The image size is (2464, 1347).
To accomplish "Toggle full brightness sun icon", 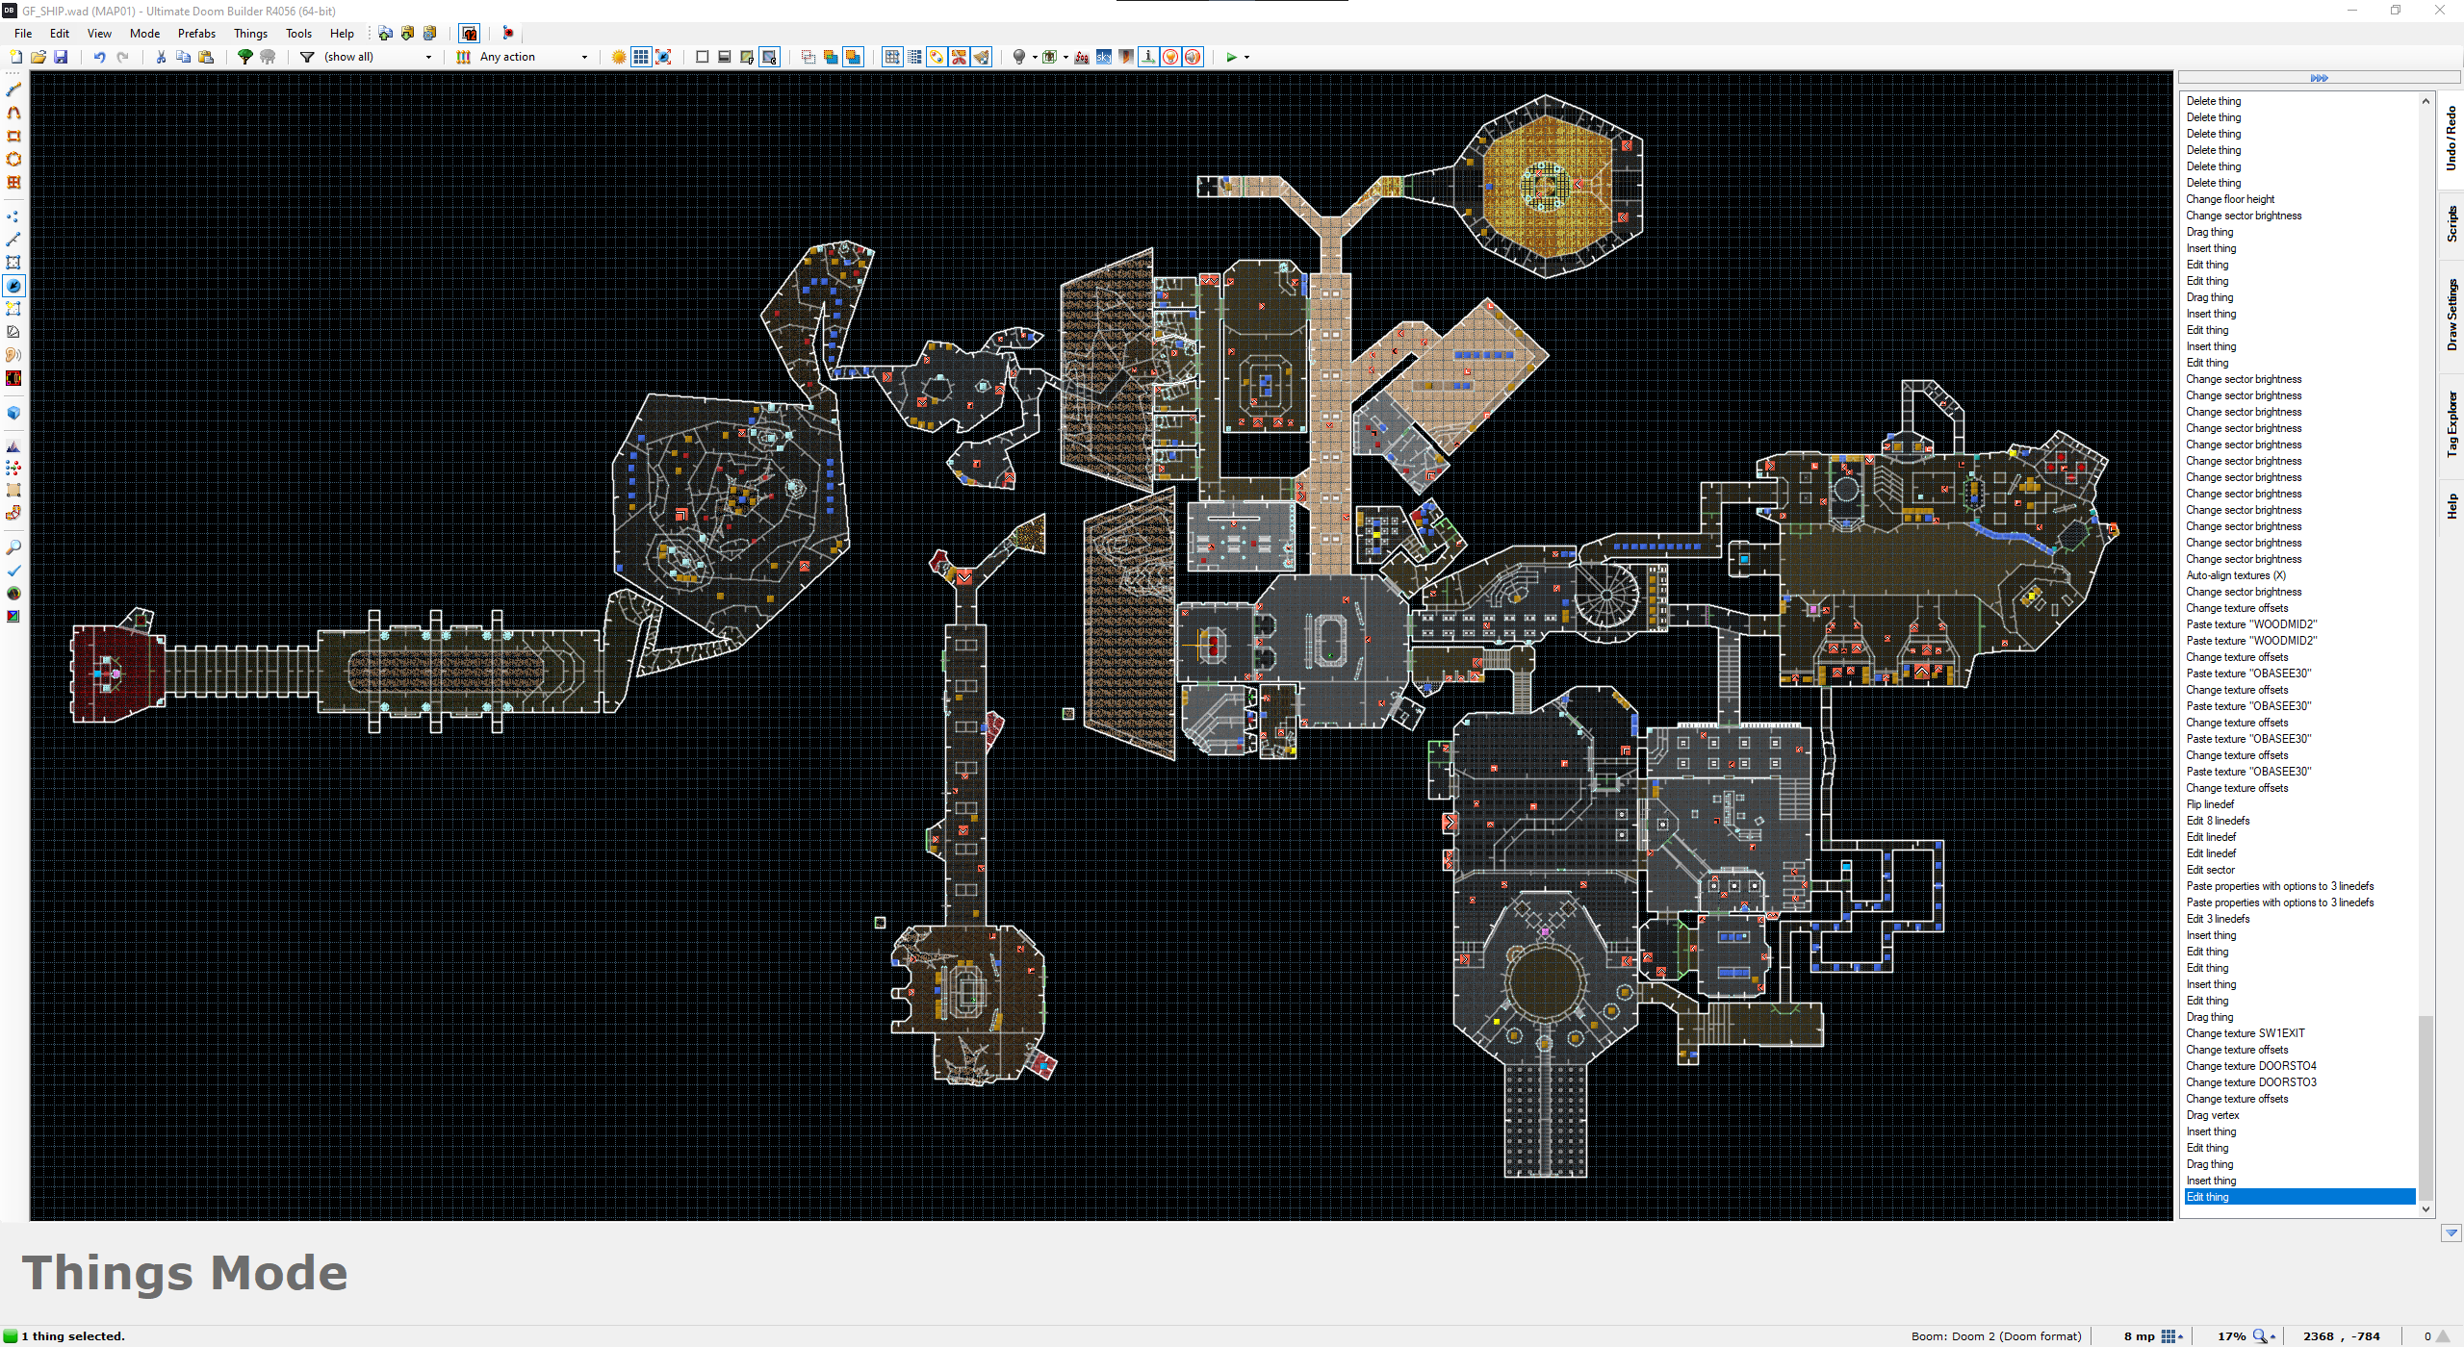I will 619,57.
